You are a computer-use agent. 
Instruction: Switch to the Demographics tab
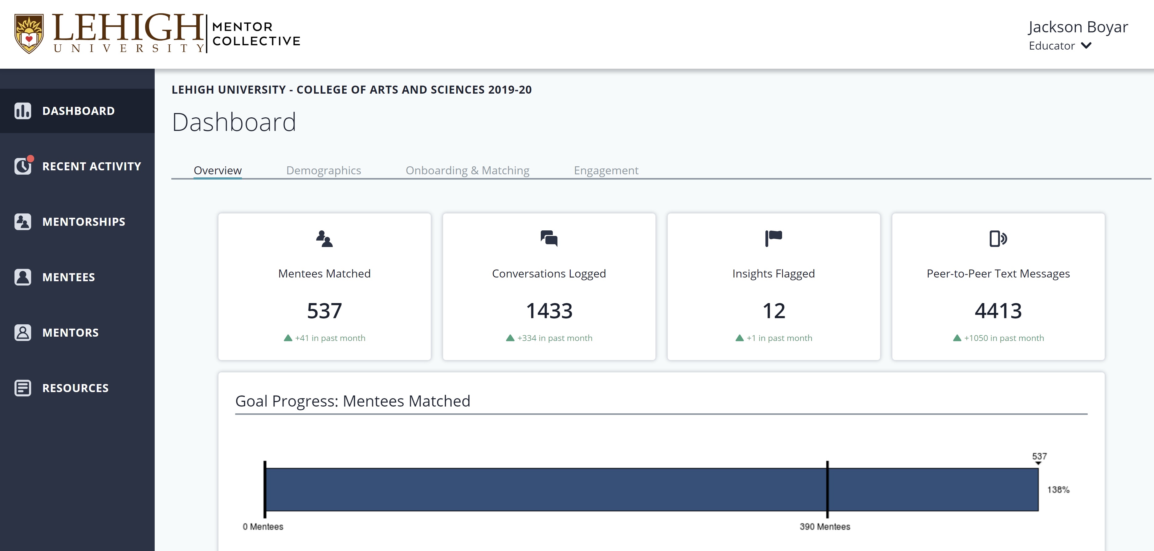324,171
